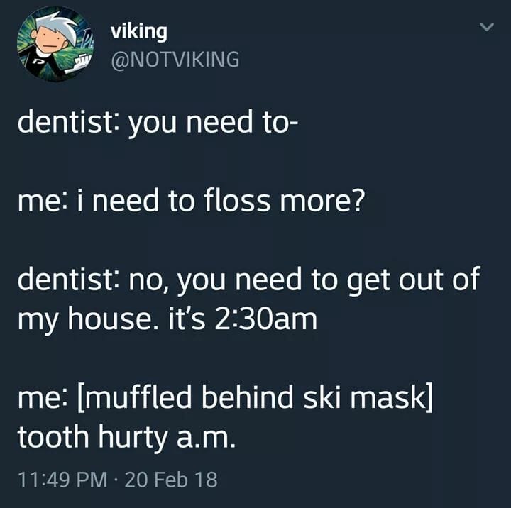Expand the tweet options chevron

pyautogui.click(x=487, y=26)
